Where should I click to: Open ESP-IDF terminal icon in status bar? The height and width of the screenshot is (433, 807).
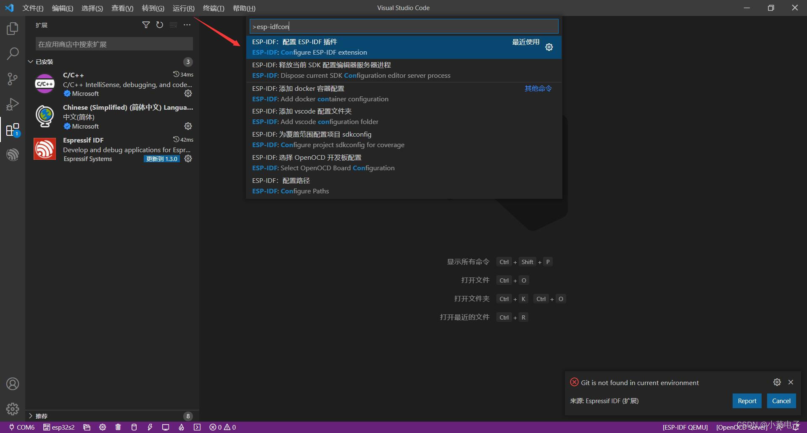197,427
